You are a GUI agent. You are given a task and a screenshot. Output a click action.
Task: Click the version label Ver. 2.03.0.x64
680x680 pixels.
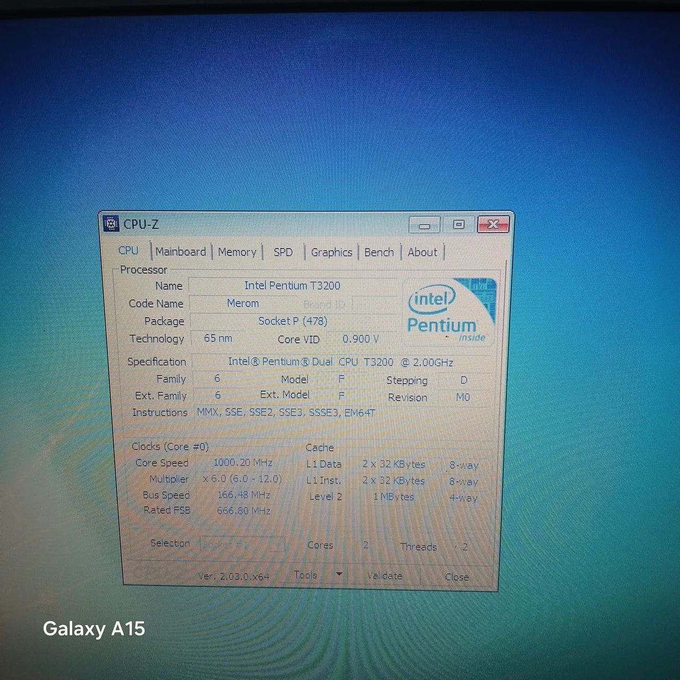click(234, 576)
